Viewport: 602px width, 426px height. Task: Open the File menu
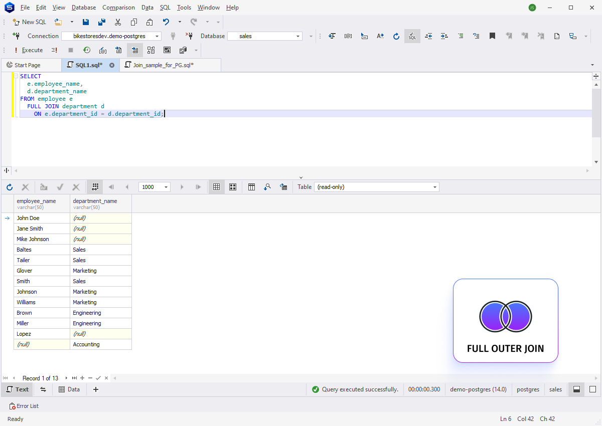(25, 8)
